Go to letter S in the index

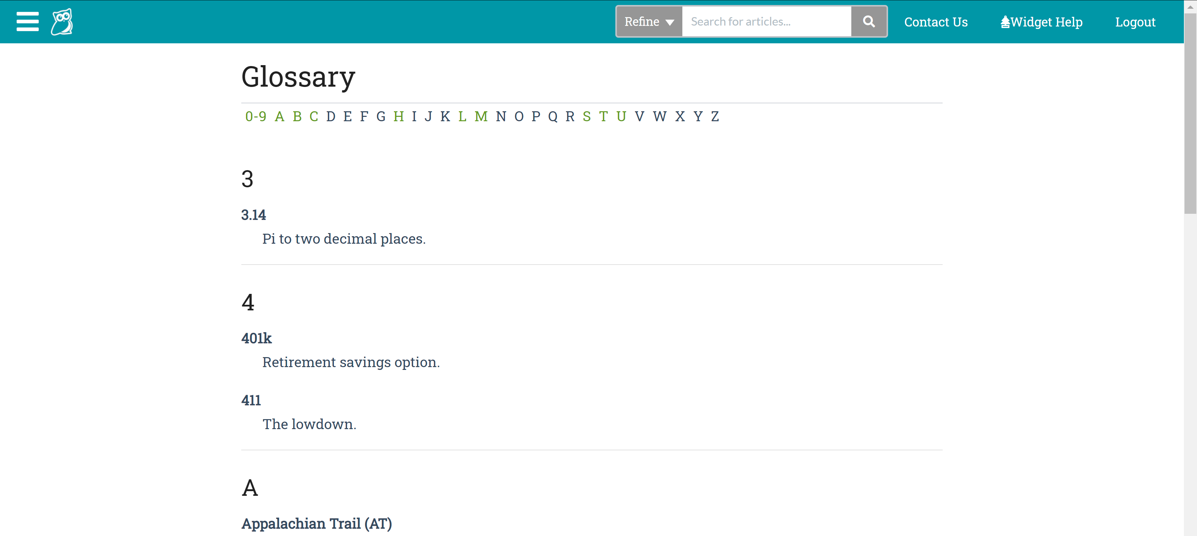pyautogui.click(x=586, y=116)
